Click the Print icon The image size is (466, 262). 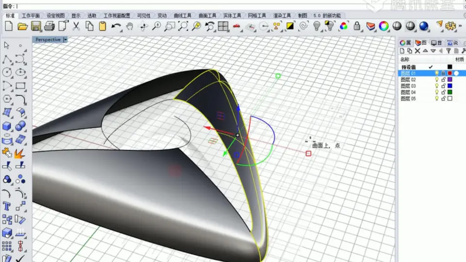point(50,26)
